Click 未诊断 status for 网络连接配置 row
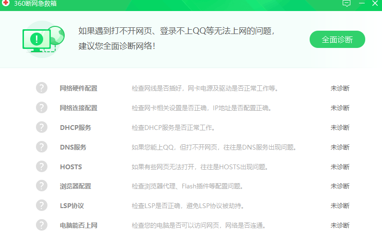This screenshot has height=245, width=382. tap(340, 108)
